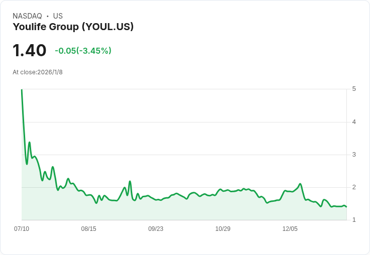The height and width of the screenshot is (255, 370).
Task: Select the 09/23 date on x-axis
Action: click(156, 229)
